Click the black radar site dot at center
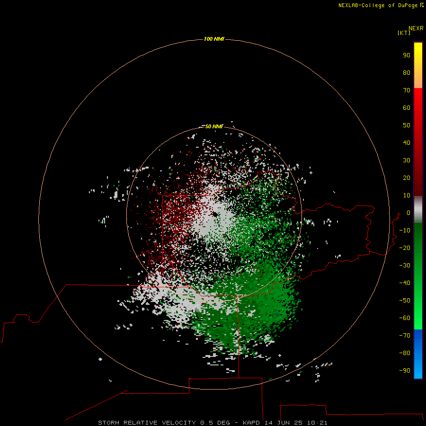Viewport: 426px width, 426px height. pos(215,214)
